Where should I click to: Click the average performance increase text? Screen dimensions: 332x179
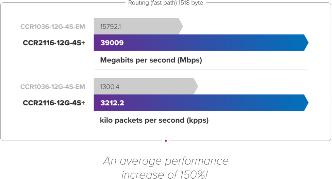[166, 161]
